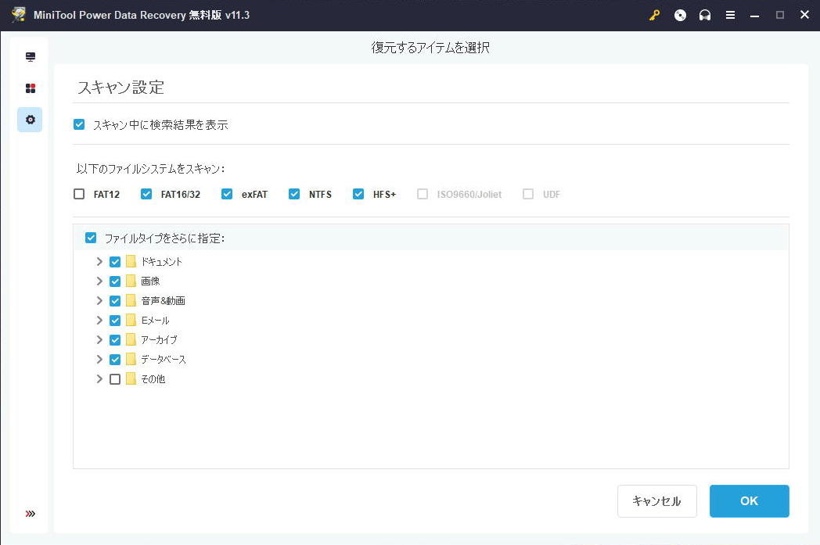Enable FAT12 file system scanning

(79, 193)
